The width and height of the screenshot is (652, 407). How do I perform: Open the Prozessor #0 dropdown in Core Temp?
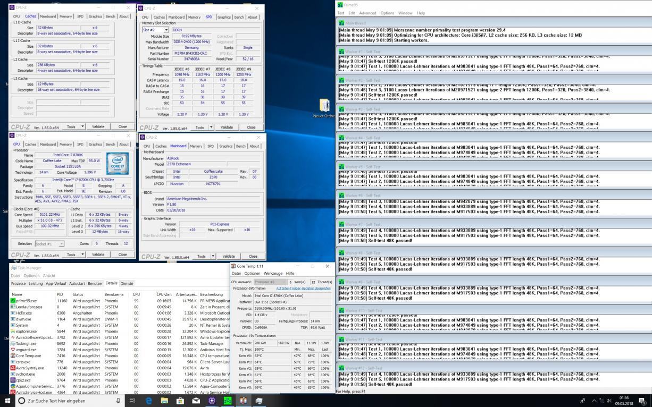(x=270, y=282)
